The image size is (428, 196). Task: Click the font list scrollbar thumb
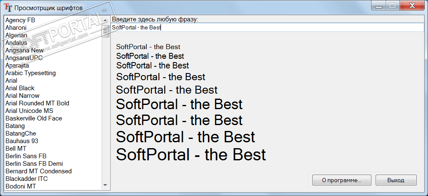[x=105, y=31]
